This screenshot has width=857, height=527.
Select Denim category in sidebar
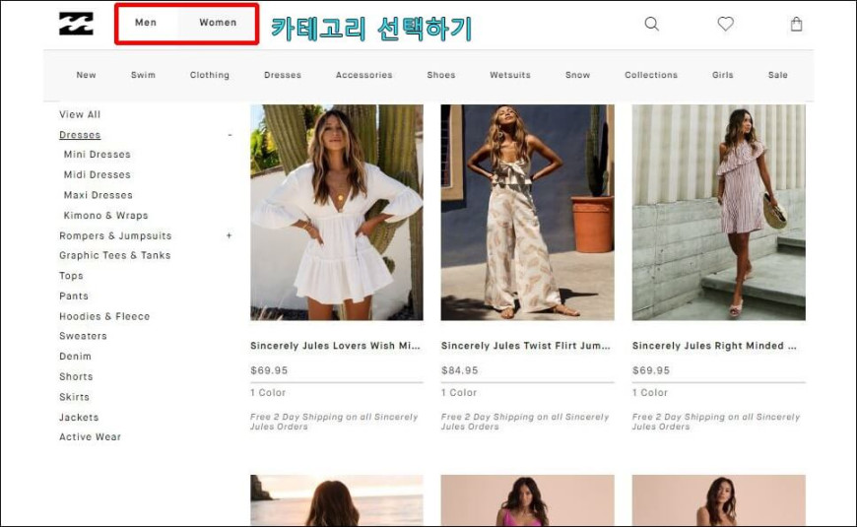[76, 357]
